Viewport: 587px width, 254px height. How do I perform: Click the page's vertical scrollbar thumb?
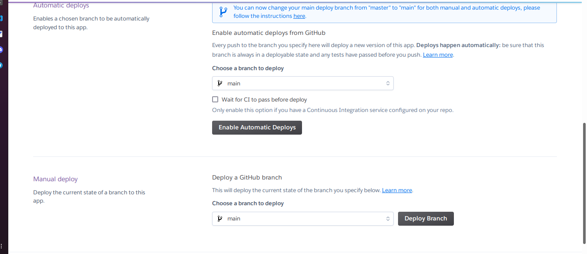coord(584,183)
